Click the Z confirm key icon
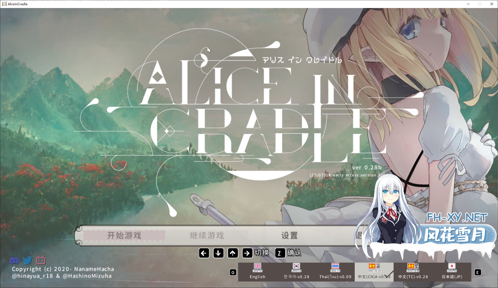Screen dimensions: 498x288 [280, 253]
